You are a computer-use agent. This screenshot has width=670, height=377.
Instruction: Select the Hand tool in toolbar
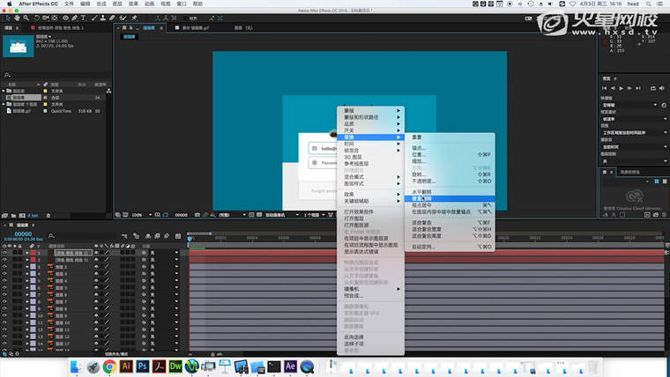pyautogui.click(x=17, y=17)
